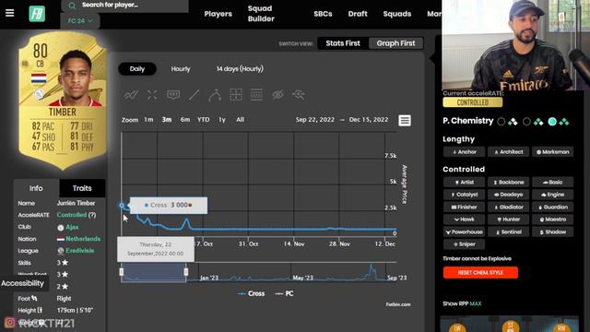Viewport: 590px width, 332px height.
Task: Open the chart export hamburger menu
Action: [405, 121]
